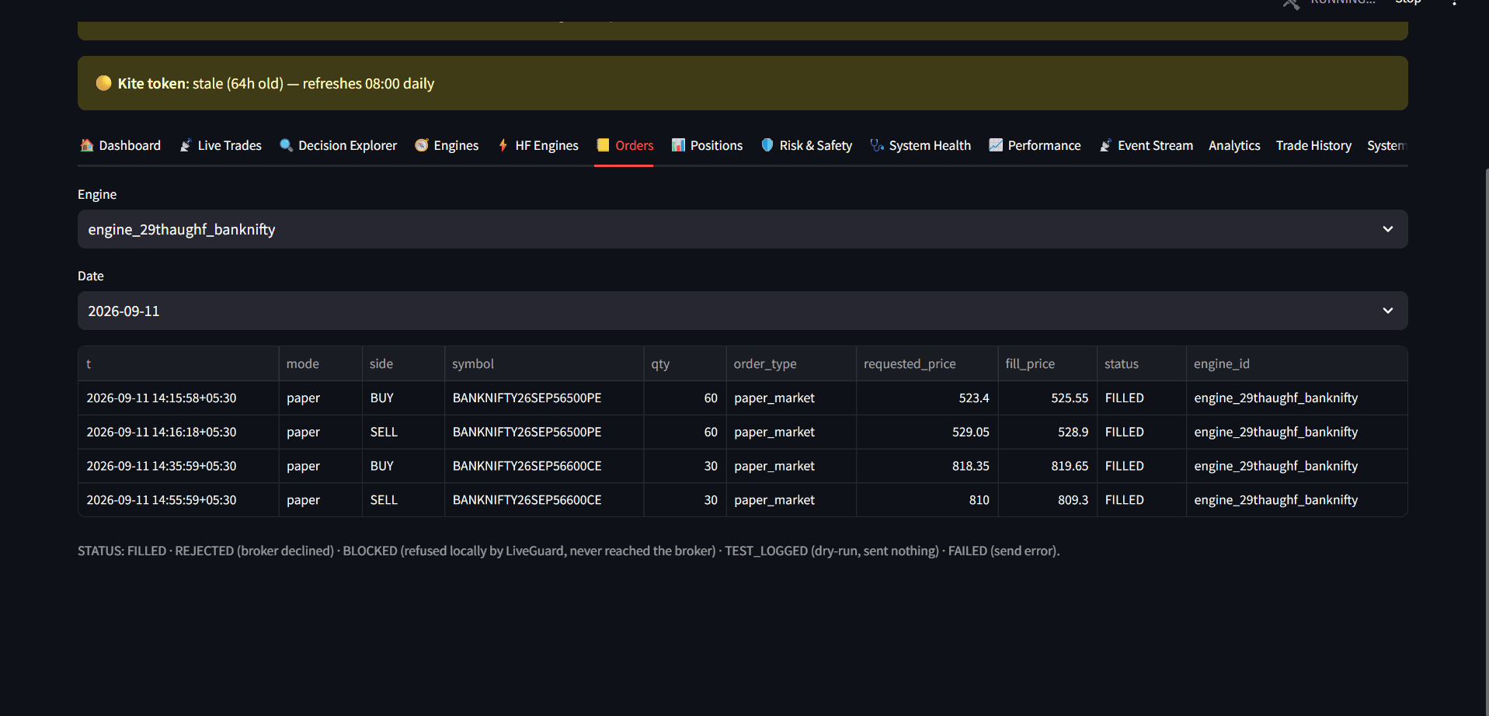Image resolution: width=1489 pixels, height=716 pixels.
Task: Go to the Dashboard tab
Action: pyautogui.click(x=120, y=145)
